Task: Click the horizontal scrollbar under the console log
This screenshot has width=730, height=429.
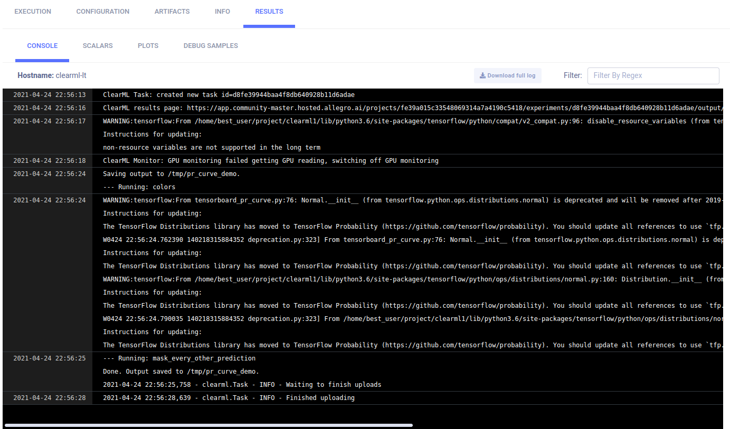Action: tap(208, 425)
